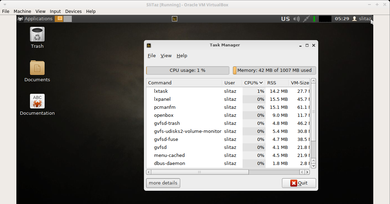Image resolution: width=390 pixels, height=204 pixels.
Task: Open VirtualBox Devices menu
Action: pos(74,11)
